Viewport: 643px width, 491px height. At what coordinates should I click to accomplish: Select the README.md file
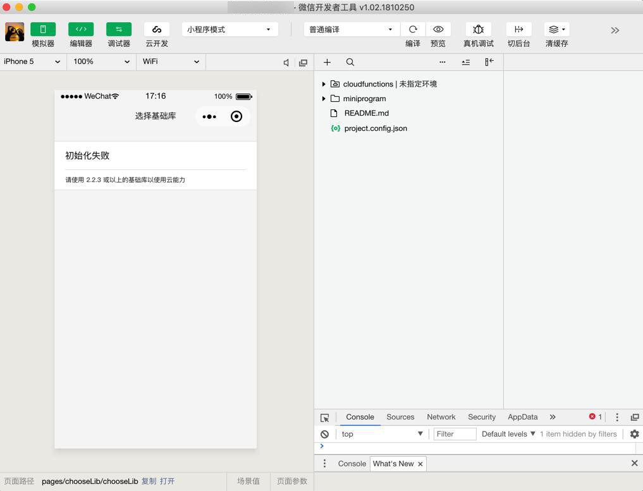click(x=366, y=113)
